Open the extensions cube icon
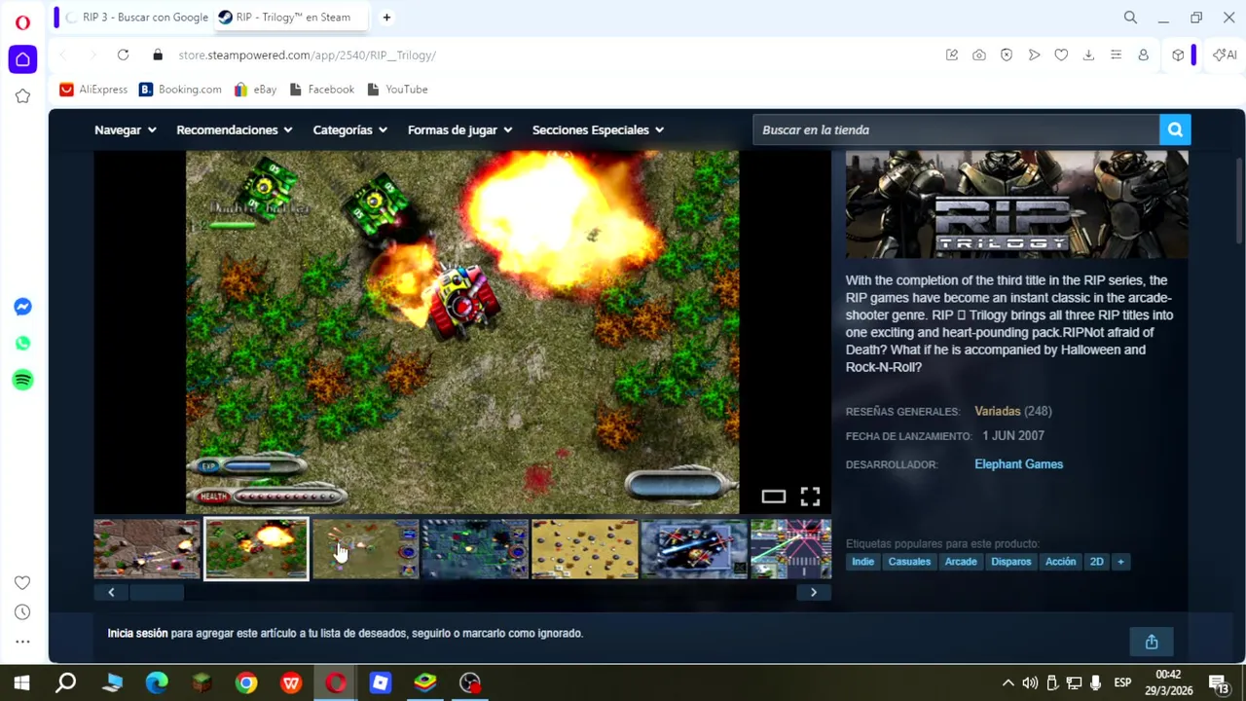The width and height of the screenshot is (1246, 701). [1178, 55]
